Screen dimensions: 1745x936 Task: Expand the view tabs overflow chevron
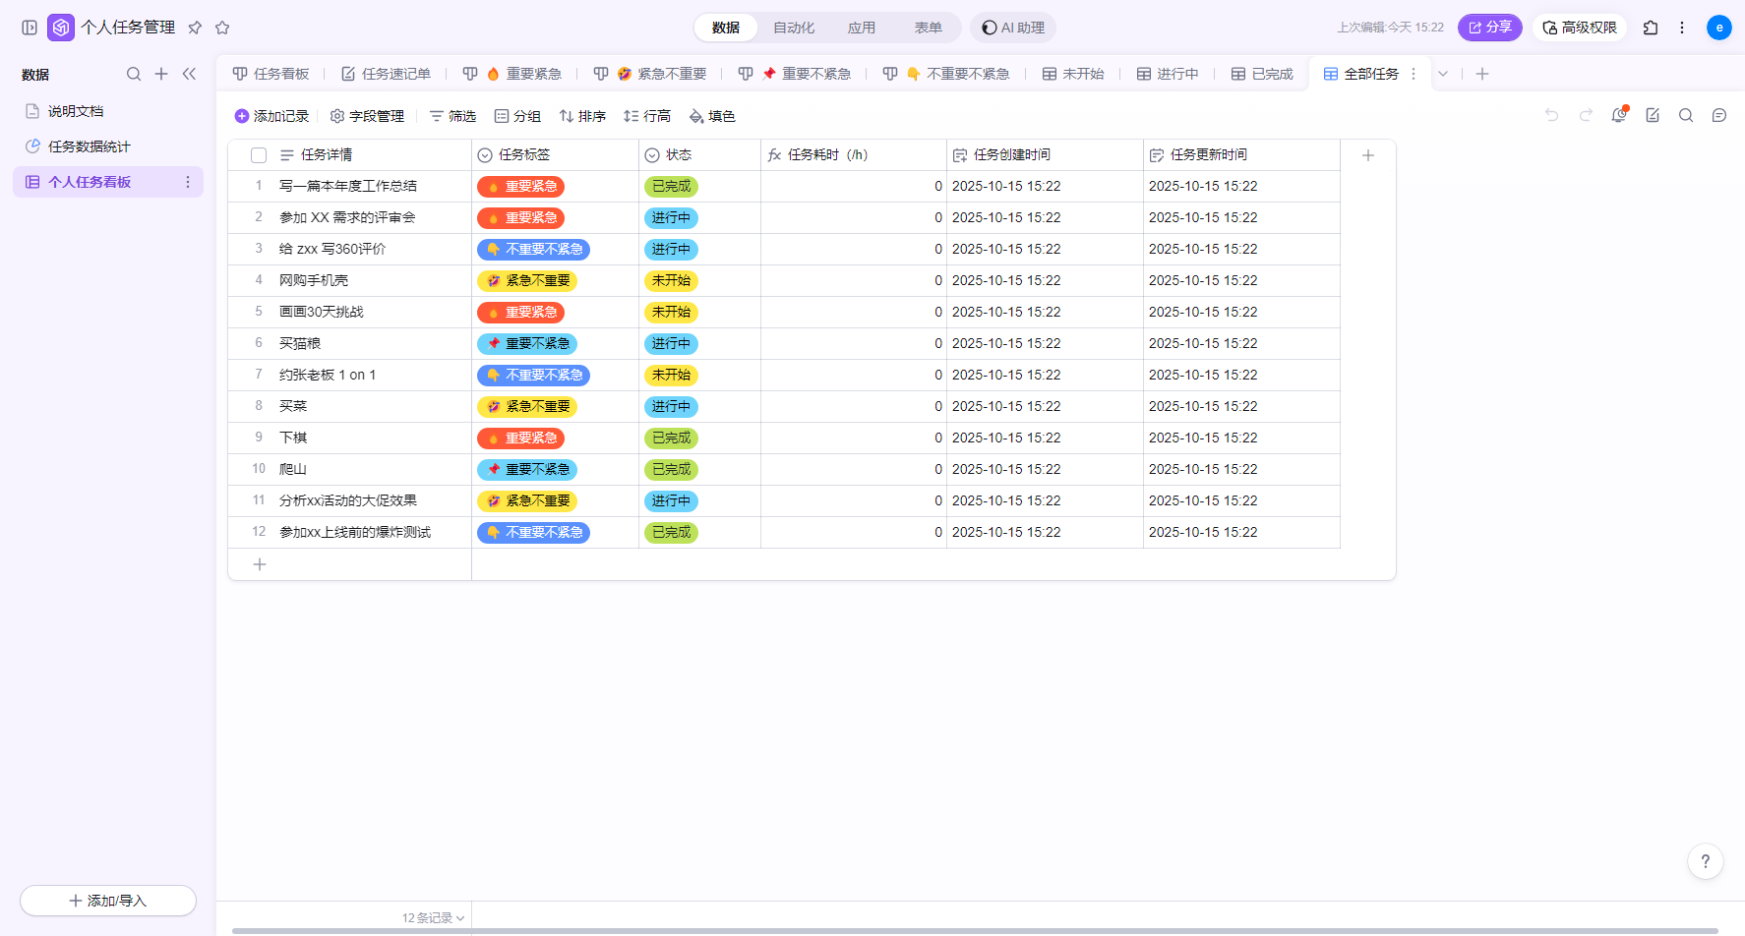1443,74
